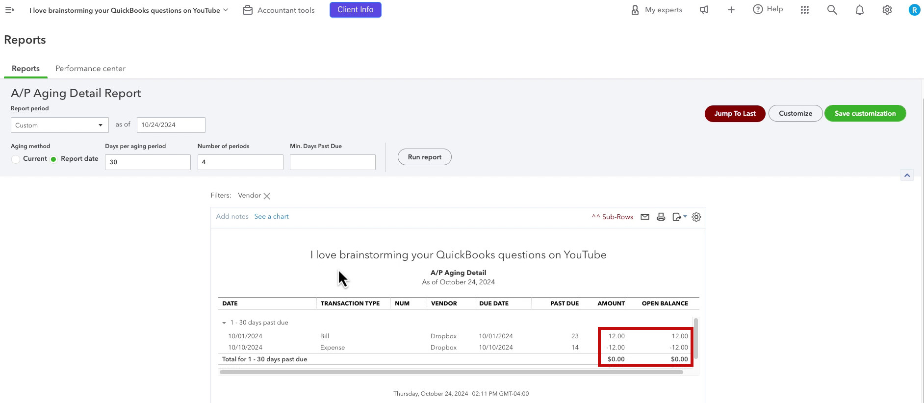Image resolution: width=924 pixels, height=403 pixels.
Task: Open My experts
Action: click(656, 10)
